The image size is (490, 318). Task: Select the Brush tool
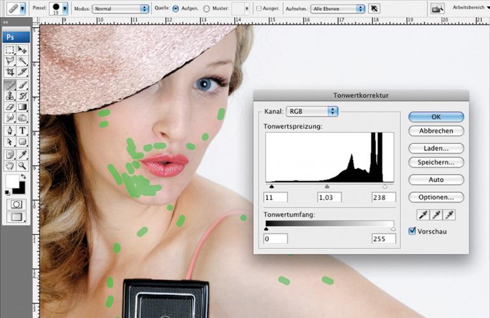[x=22, y=85]
